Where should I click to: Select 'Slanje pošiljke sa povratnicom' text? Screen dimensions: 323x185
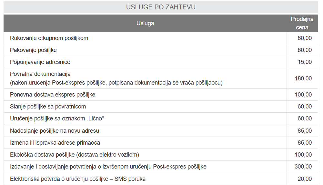[x=48, y=107]
